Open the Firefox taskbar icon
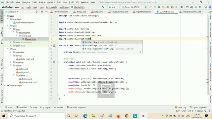The height and width of the screenshot is (119, 212). pyautogui.click(x=118, y=116)
